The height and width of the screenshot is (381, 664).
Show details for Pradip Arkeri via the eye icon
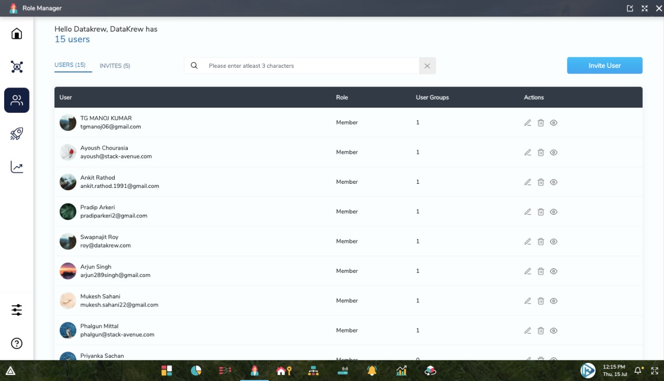(x=554, y=211)
